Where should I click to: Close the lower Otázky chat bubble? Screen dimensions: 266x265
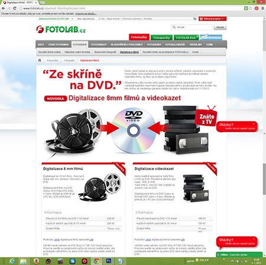(x=254, y=239)
